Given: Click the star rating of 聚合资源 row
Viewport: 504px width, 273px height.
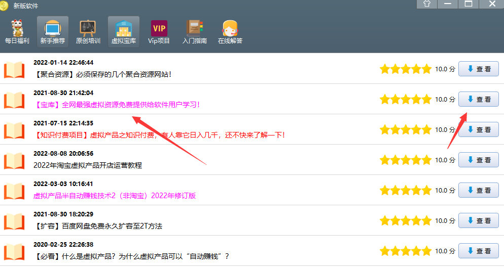Looking at the screenshot, I should tap(405, 69).
